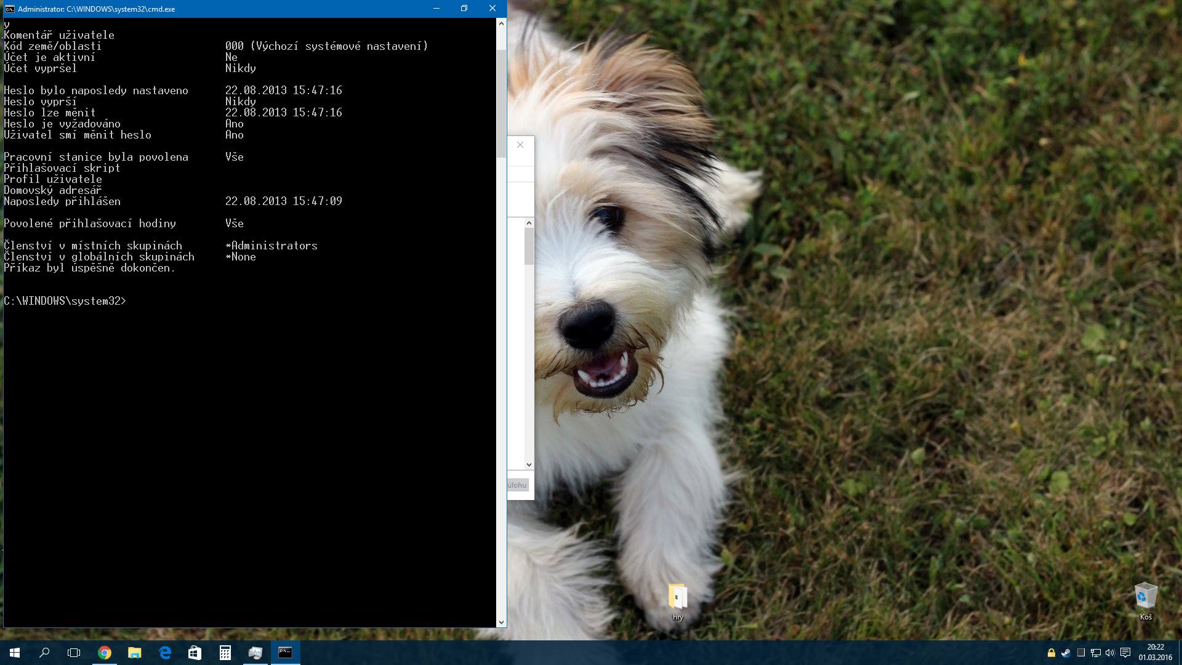Open the clock and date flyout
Image resolution: width=1182 pixels, height=665 pixels.
pyautogui.click(x=1155, y=653)
